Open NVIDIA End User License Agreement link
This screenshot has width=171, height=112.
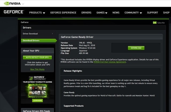[110, 62]
